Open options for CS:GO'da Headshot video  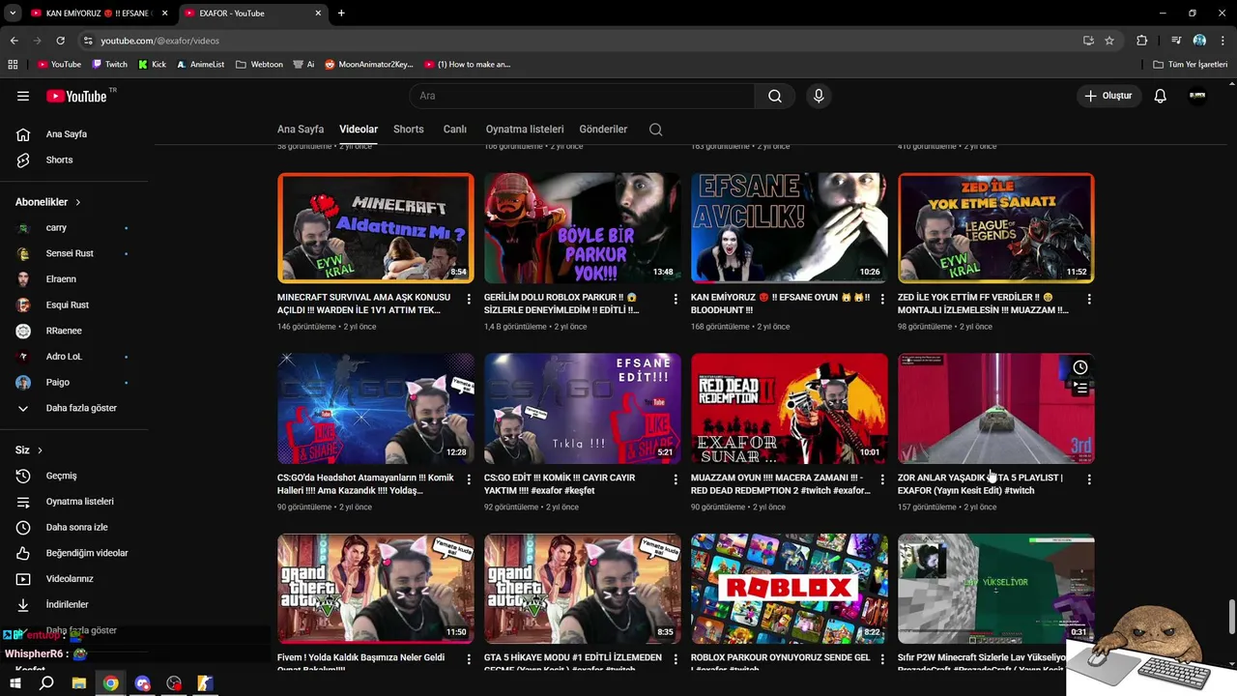469,479
